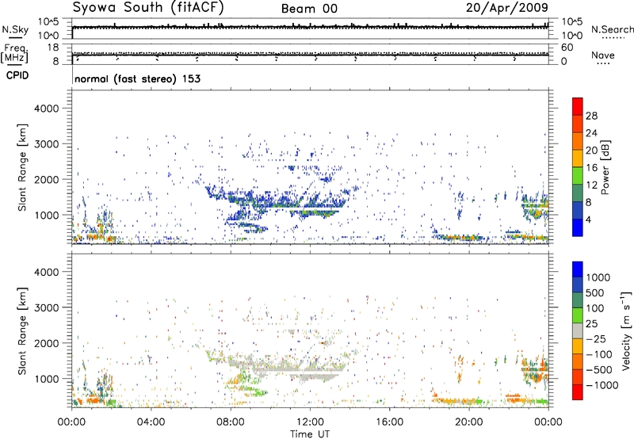Click the blue bottom of the power colorbar
634x439 pixels.
(578, 227)
